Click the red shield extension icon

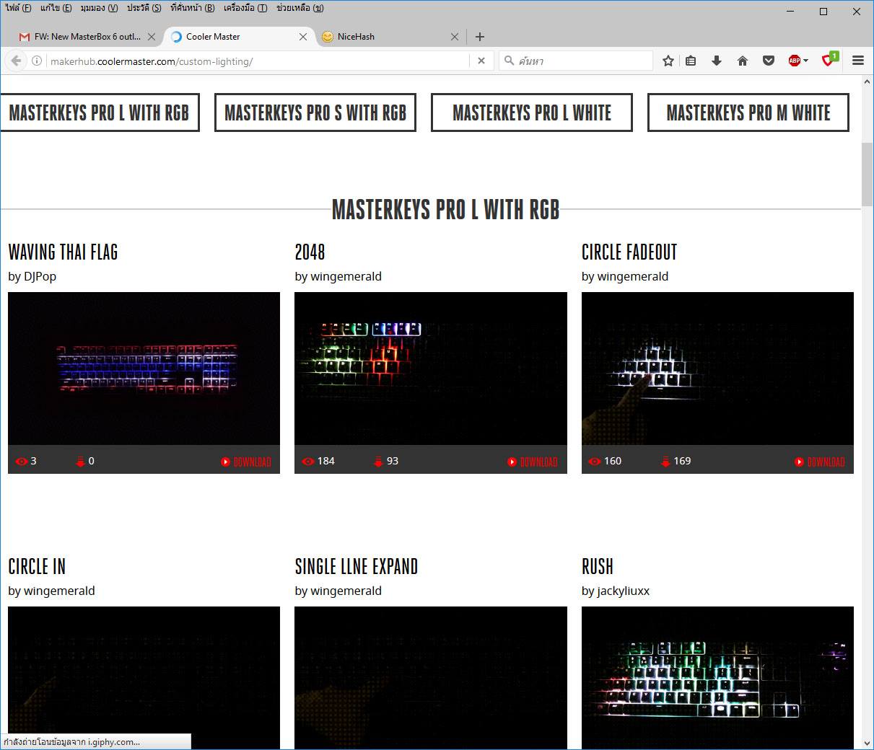click(829, 61)
